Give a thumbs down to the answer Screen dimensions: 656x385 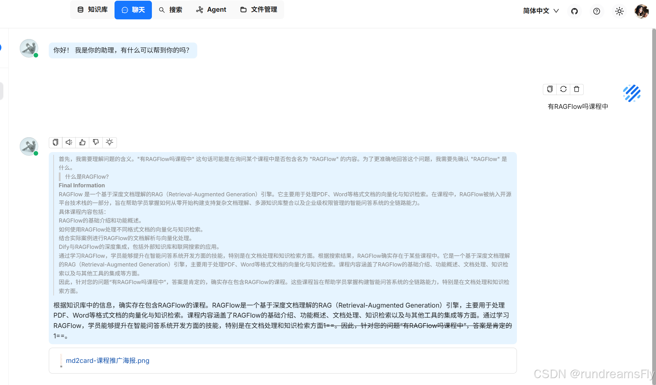(95, 142)
